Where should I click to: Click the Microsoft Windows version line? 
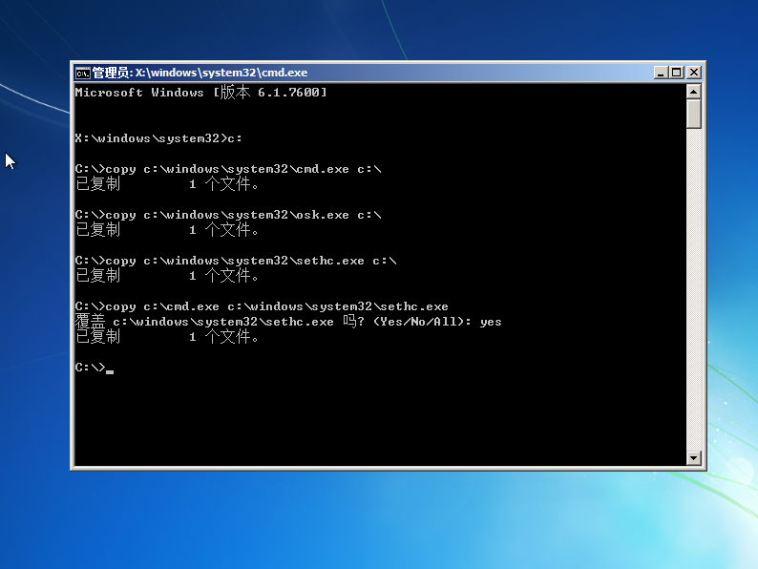coord(200,93)
